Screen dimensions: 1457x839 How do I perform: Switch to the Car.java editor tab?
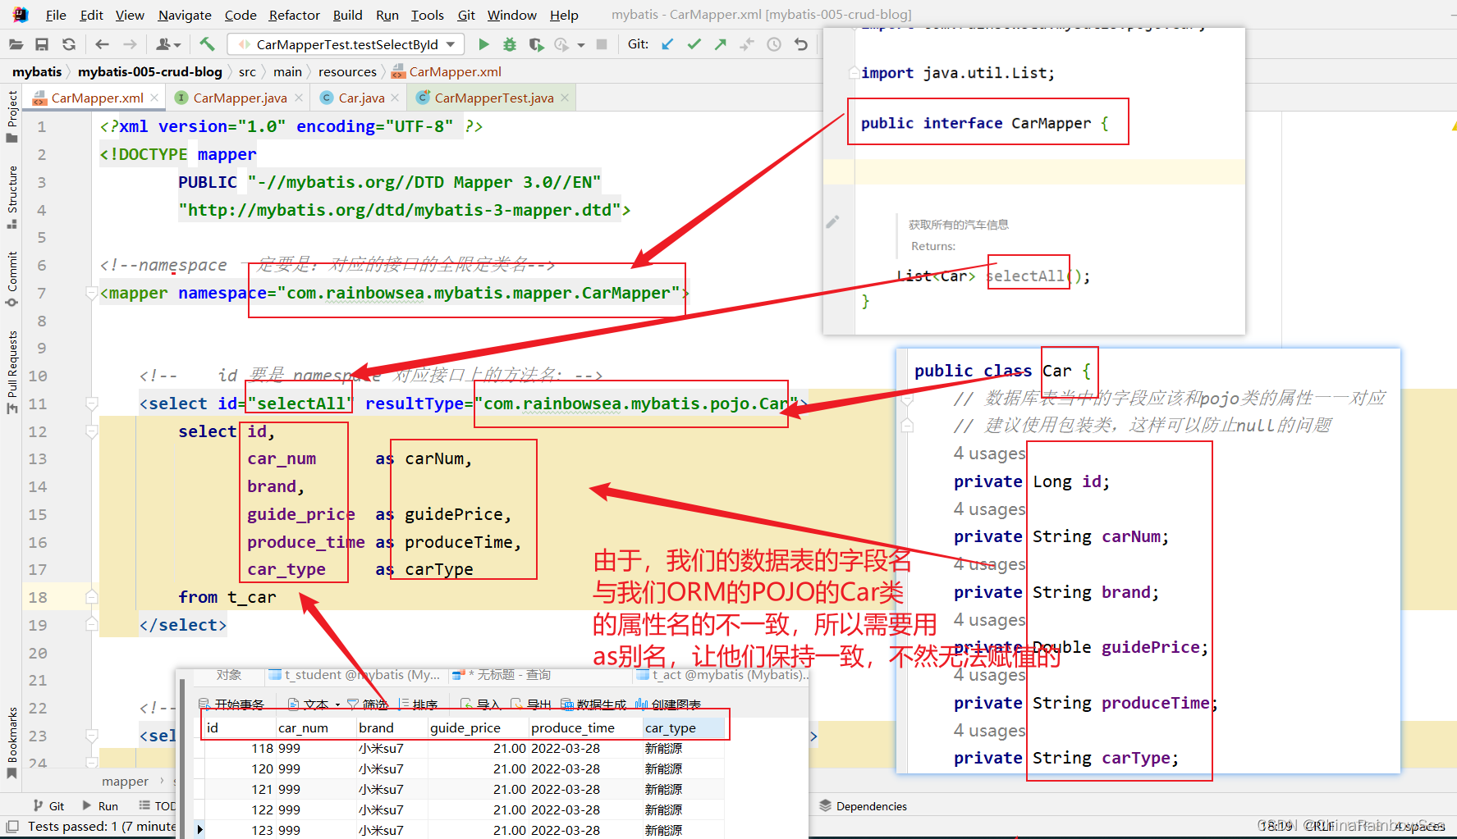360,98
